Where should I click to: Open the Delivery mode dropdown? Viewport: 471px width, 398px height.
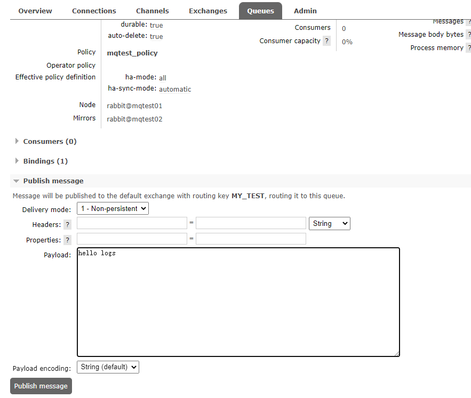[113, 209]
